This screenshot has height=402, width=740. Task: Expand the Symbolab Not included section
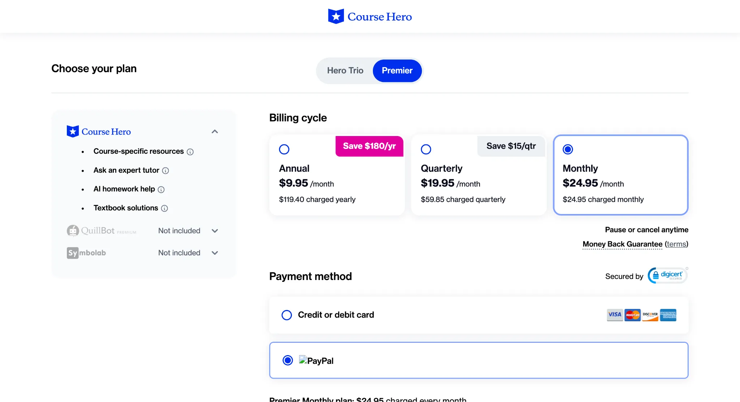tap(215, 253)
